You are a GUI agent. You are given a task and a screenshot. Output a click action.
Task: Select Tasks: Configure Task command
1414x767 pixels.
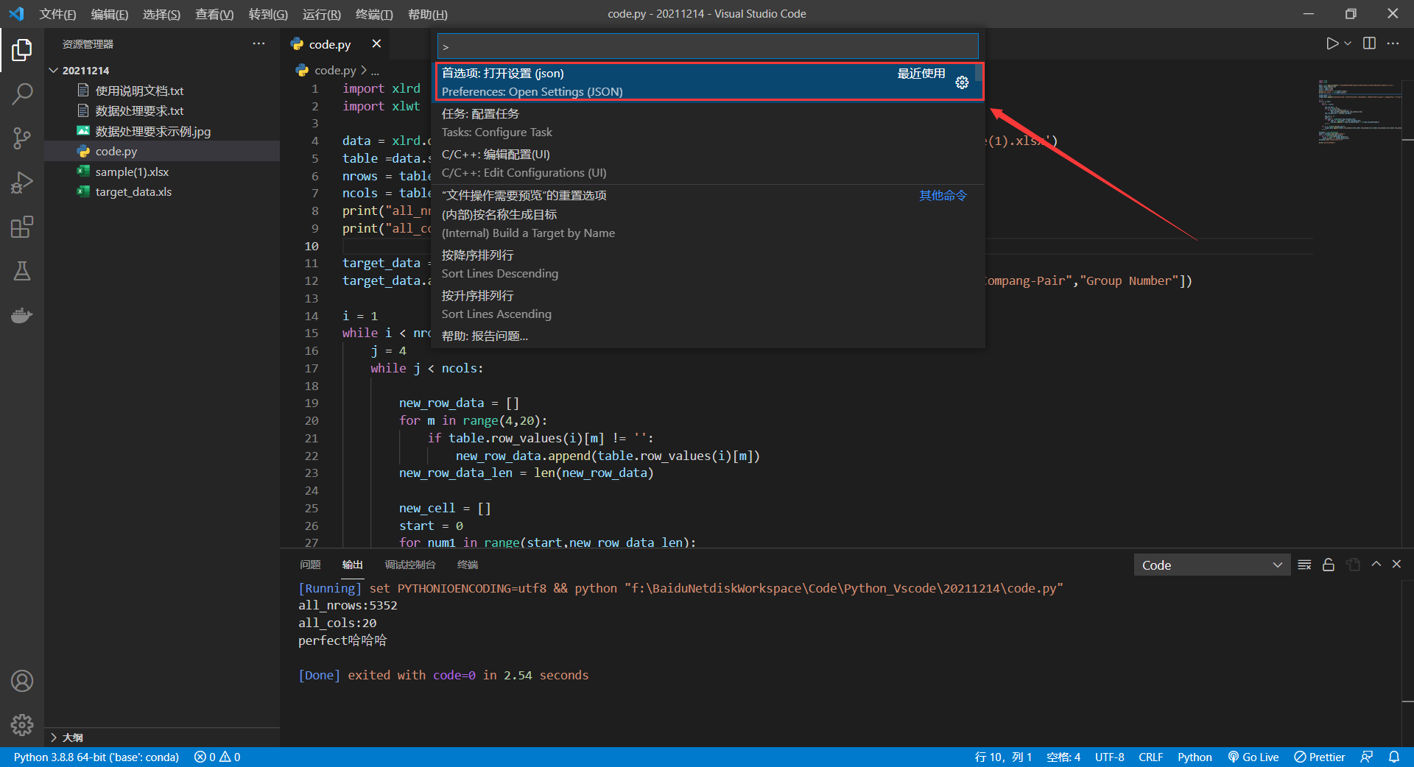(x=708, y=123)
